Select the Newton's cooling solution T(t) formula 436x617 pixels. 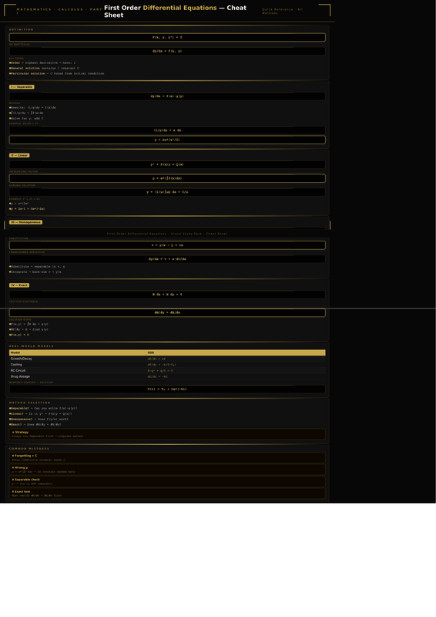(x=167, y=389)
